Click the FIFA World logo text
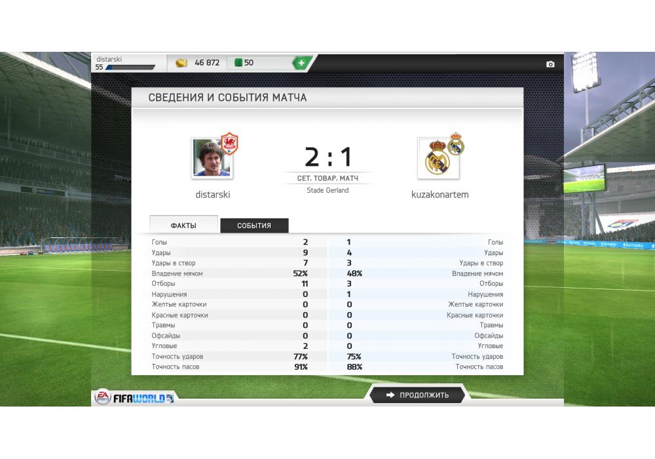This screenshot has width=655, height=459. tap(143, 399)
